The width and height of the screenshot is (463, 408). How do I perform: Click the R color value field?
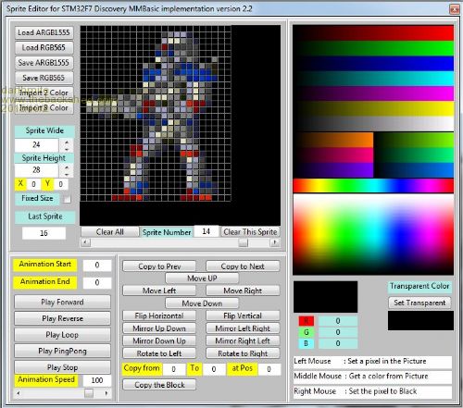click(x=338, y=321)
